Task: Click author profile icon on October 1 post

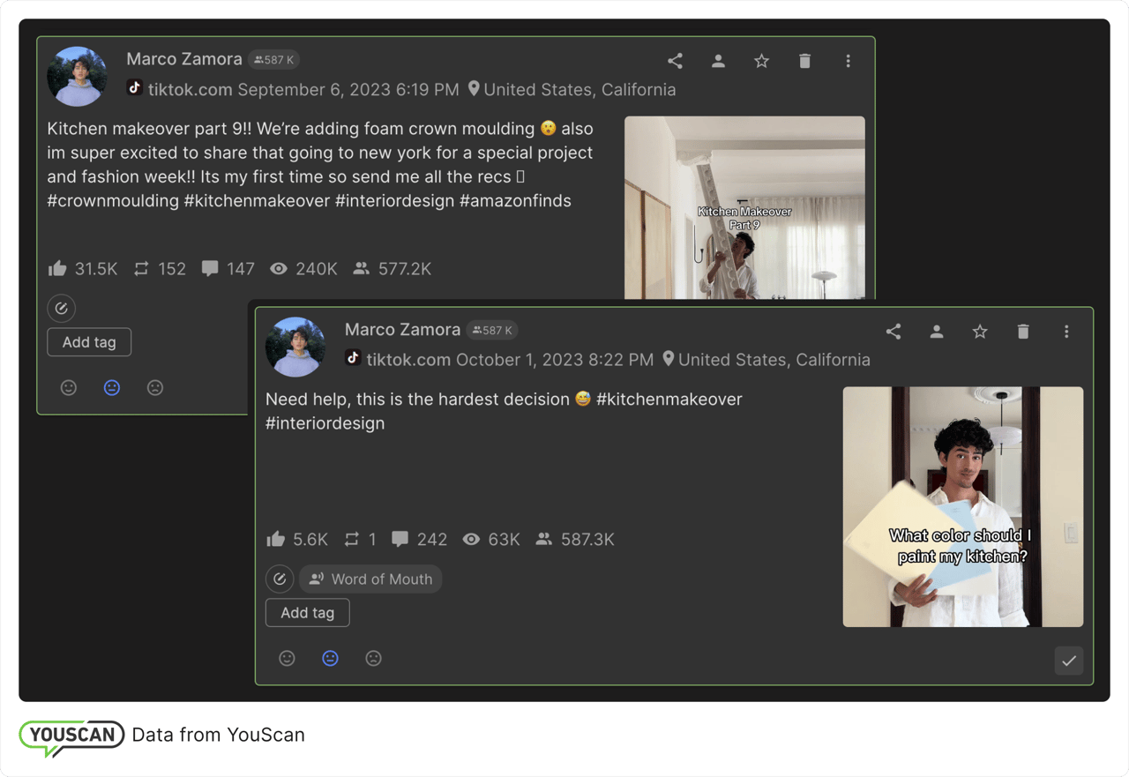Action: point(937,332)
